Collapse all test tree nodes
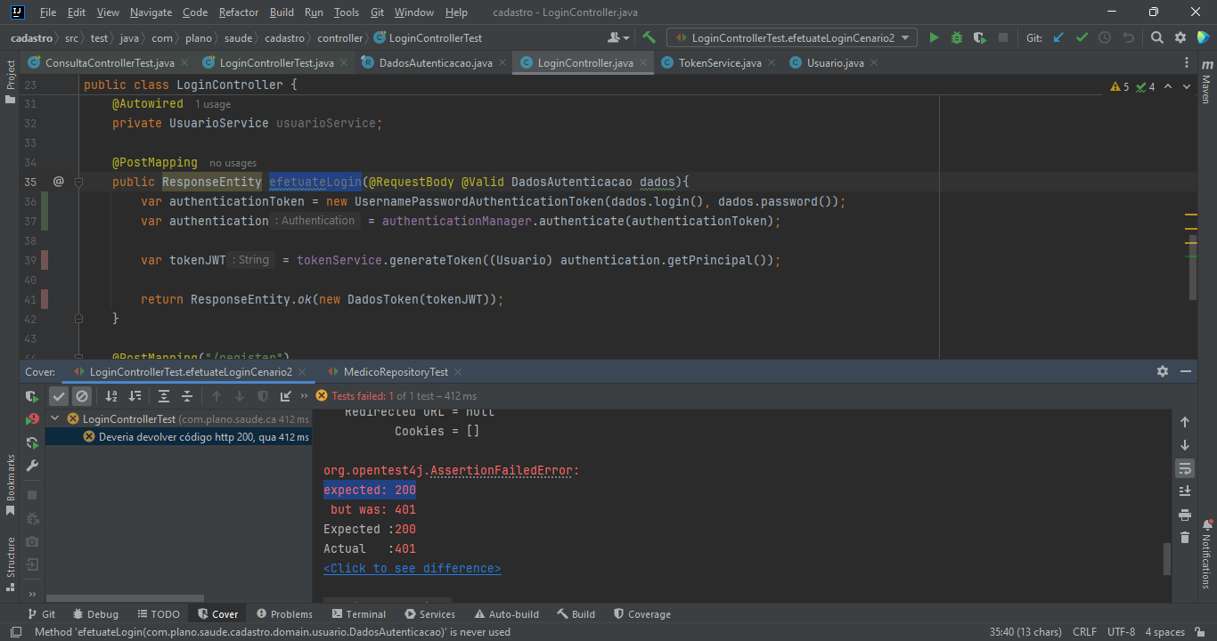The image size is (1217, 641). 187,396
